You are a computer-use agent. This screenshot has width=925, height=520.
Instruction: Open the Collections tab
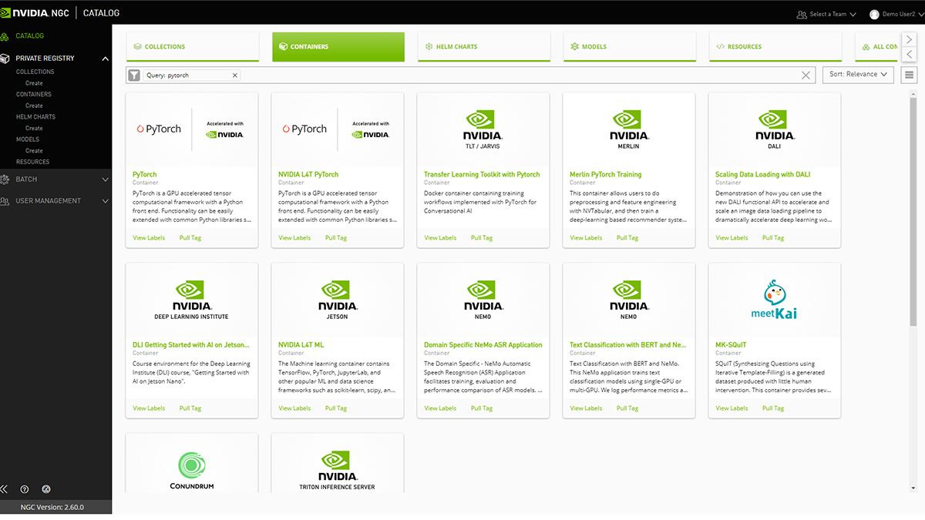coord(192,46)
